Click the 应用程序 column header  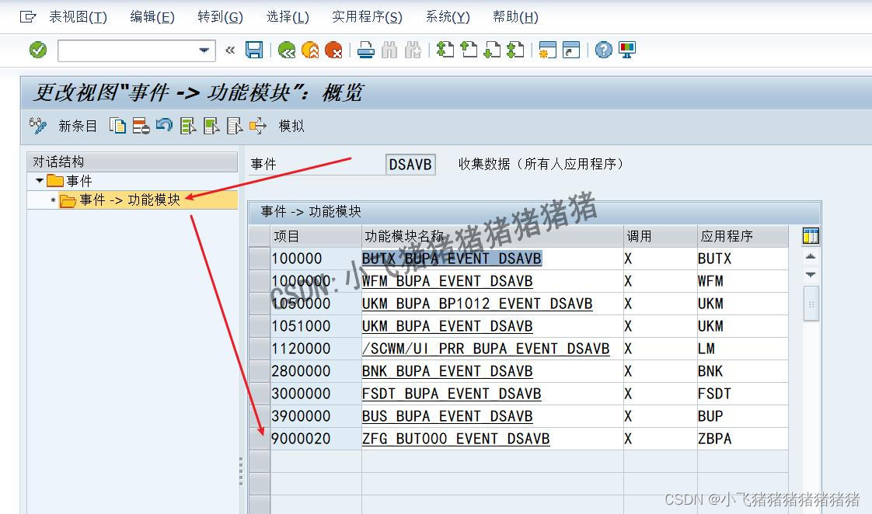click(x=743, y=236)
